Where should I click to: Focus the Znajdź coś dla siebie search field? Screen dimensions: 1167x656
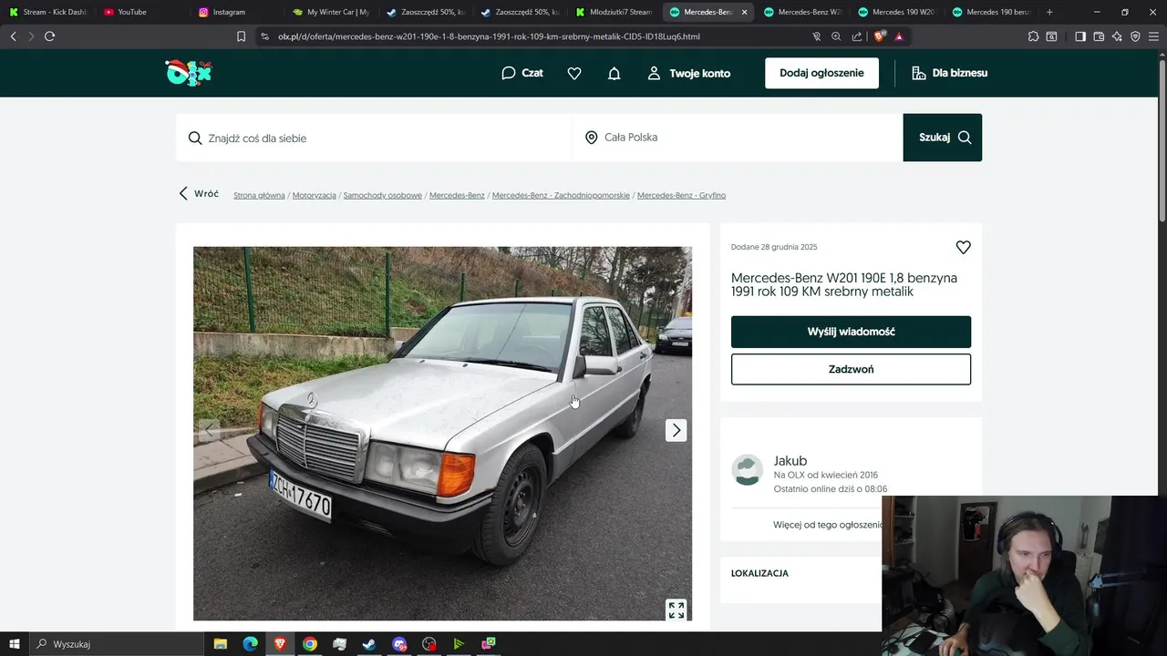click(374, 138)
